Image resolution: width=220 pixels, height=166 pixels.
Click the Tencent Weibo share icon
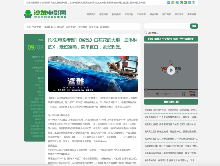click(x=177, y=3)
